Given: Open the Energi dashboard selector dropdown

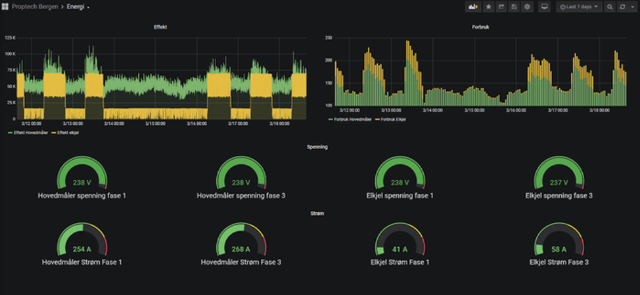Looking at the screenshot, I should tap(78, 7).
